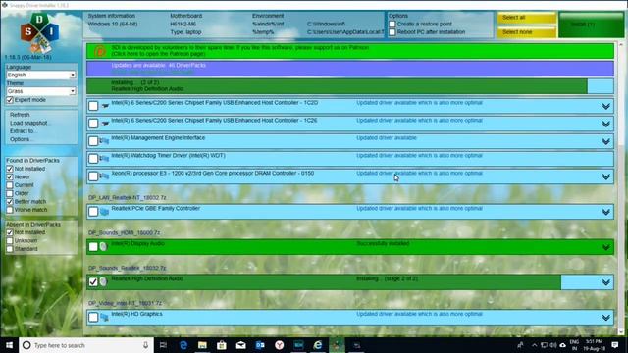Screen dimensions: 628x353
Task: Click USB controller 1C2D device icon
Action: (x=105, y=106)
